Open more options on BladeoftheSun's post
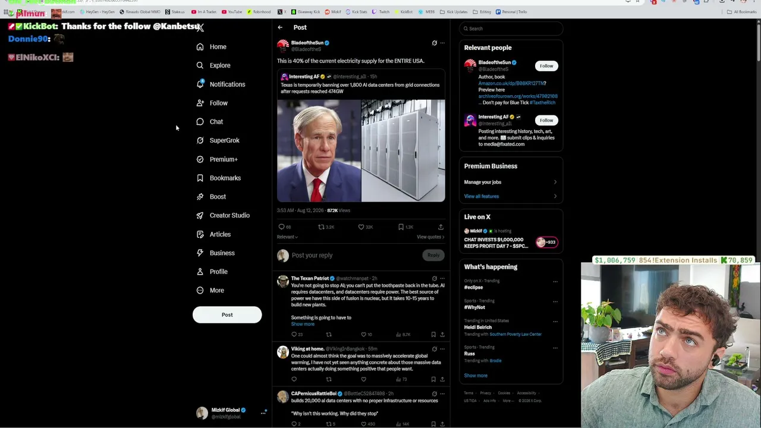761x428 pixels. 442,43
